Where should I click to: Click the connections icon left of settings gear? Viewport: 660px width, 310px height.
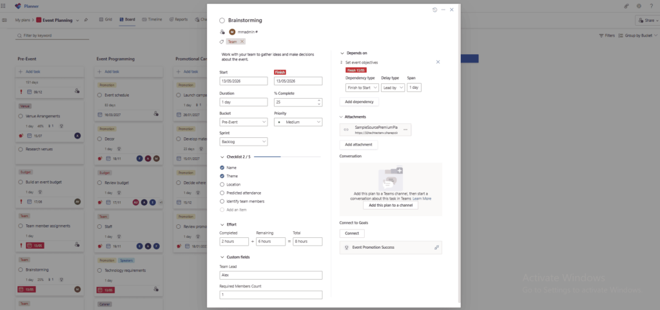626,6
